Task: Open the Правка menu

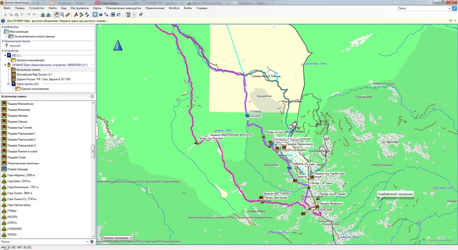Action: pos(20,8)
